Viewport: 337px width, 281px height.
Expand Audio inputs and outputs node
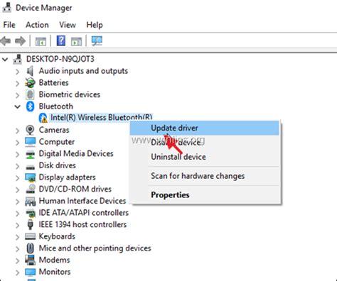pyautogui.click(x=17, y=72)
